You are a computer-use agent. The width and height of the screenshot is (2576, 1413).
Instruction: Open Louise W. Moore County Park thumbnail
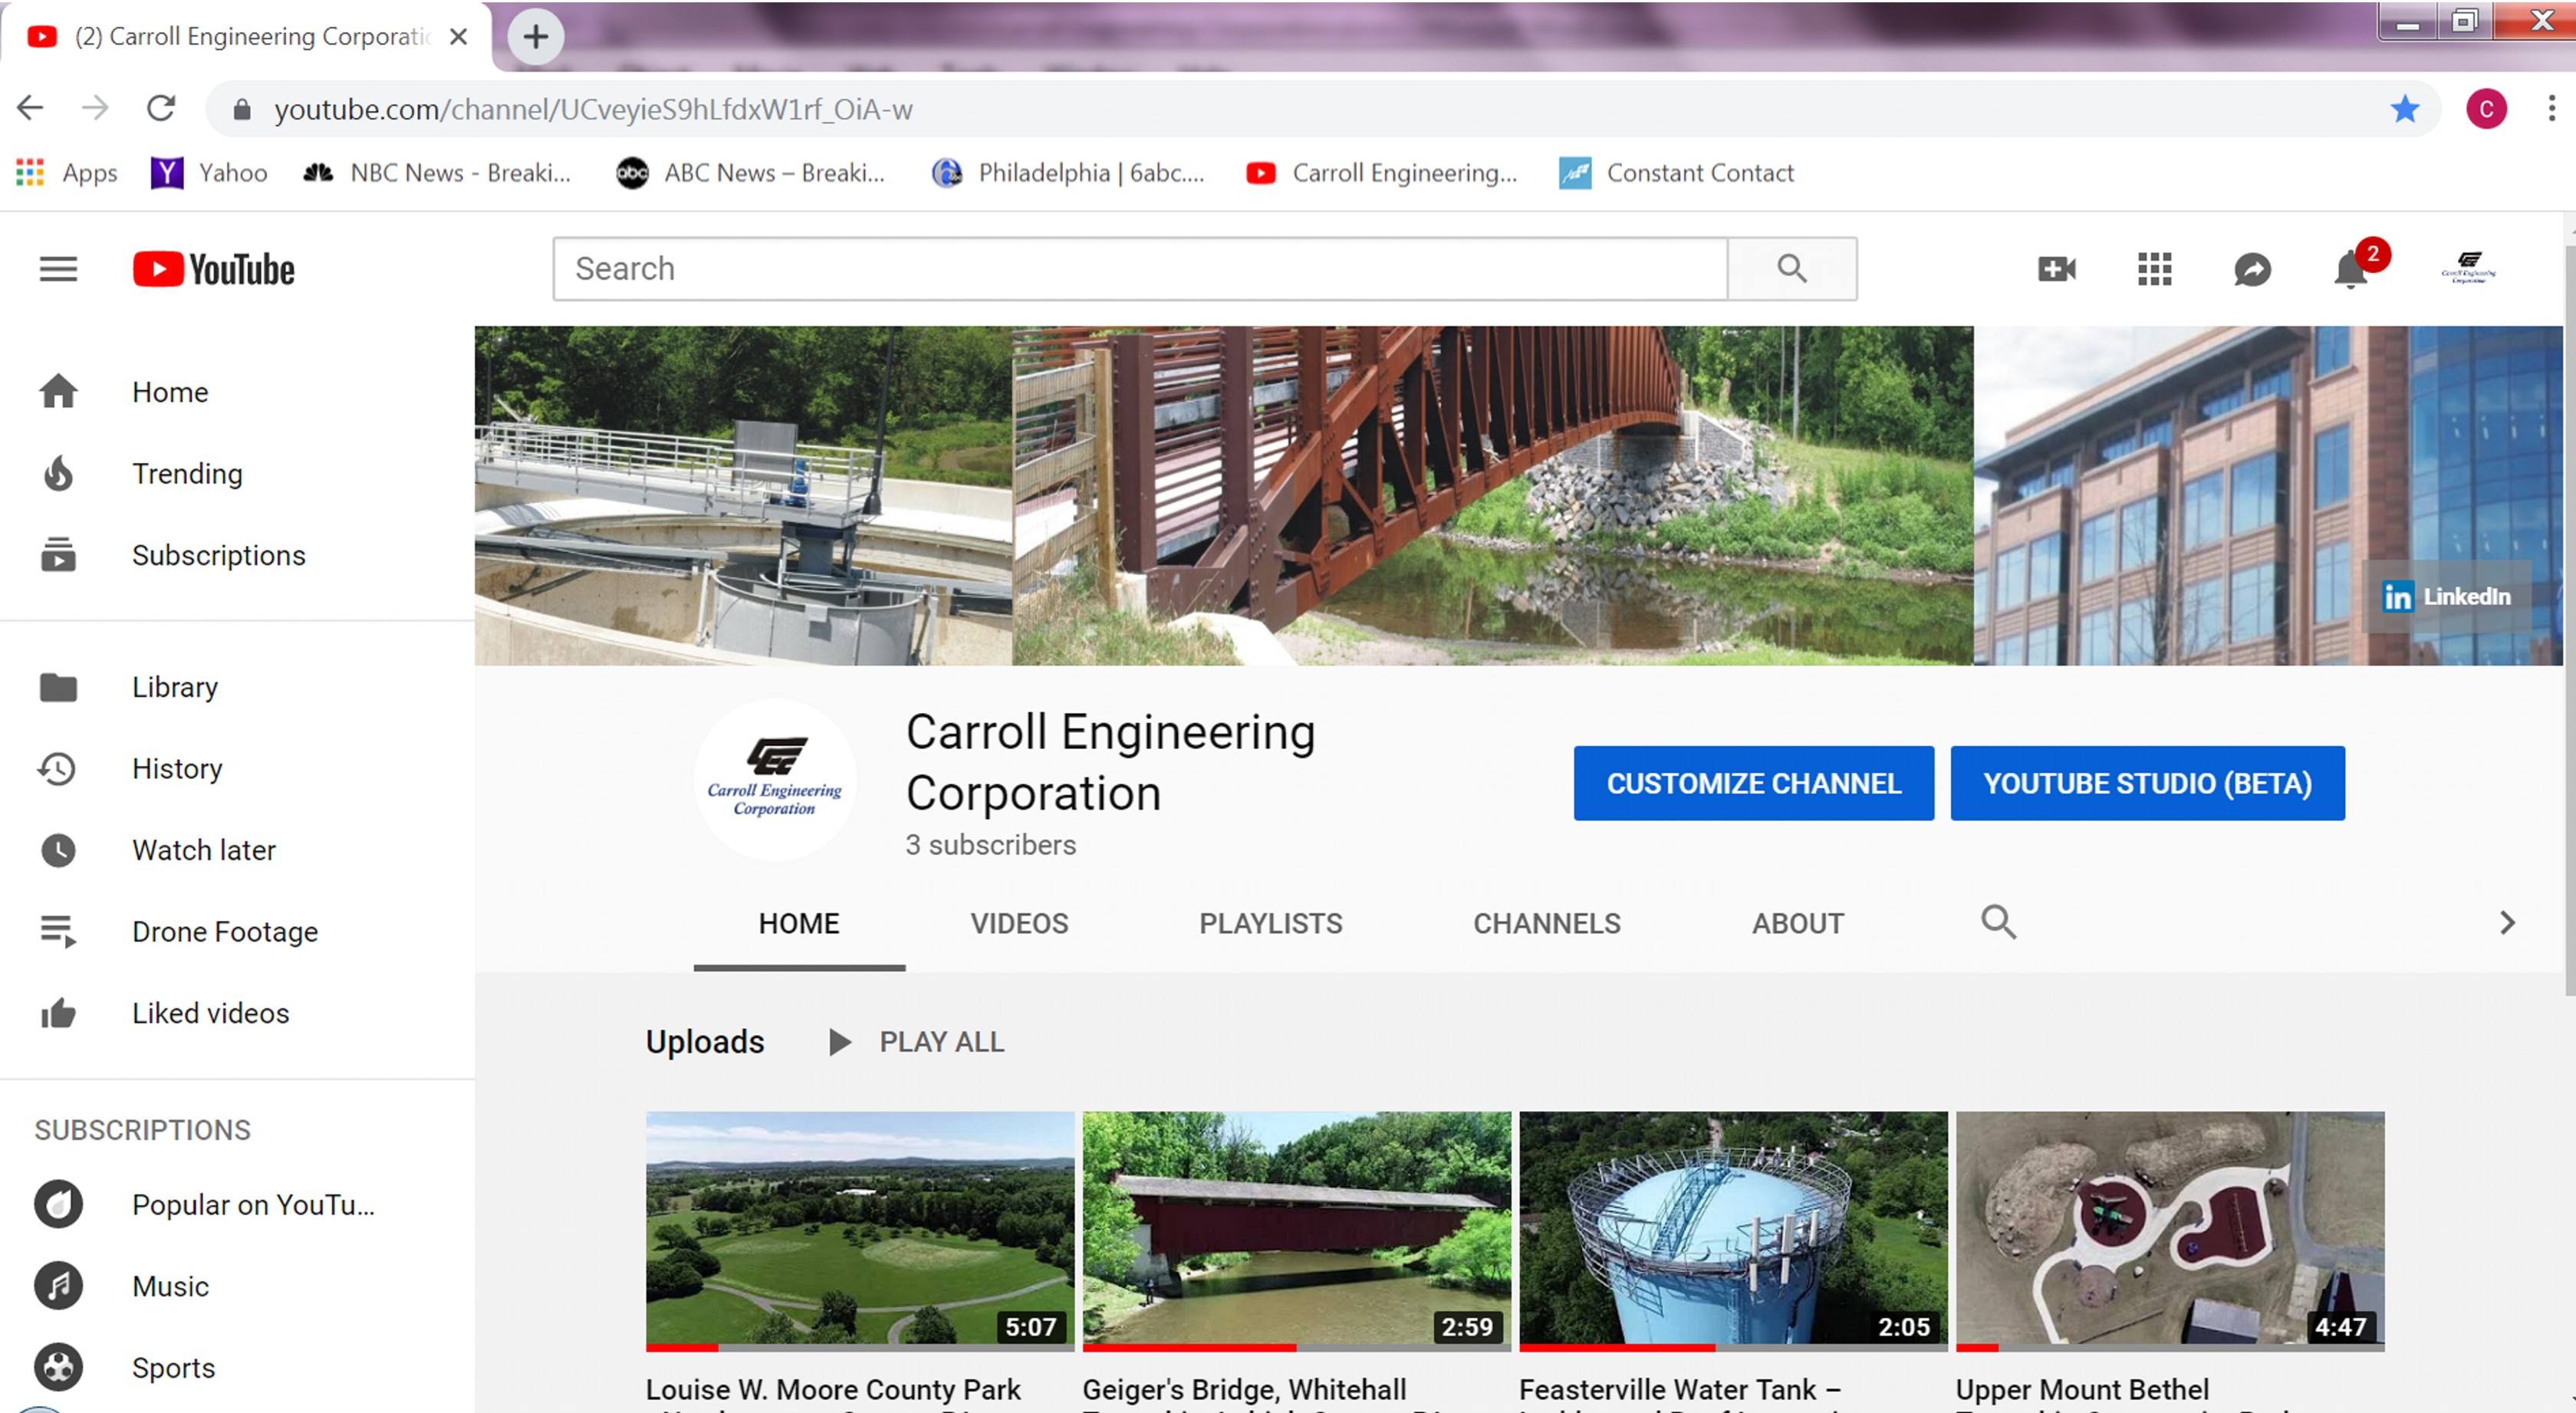click(x=860, y=1231)
